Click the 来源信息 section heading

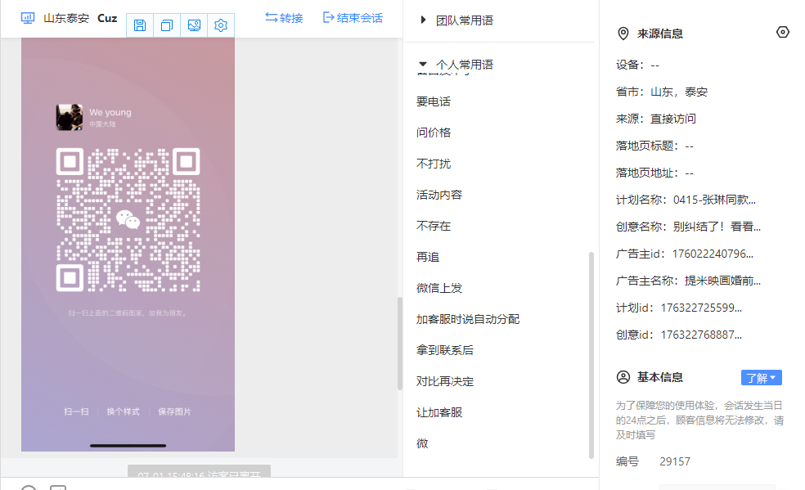pos(659,34)
